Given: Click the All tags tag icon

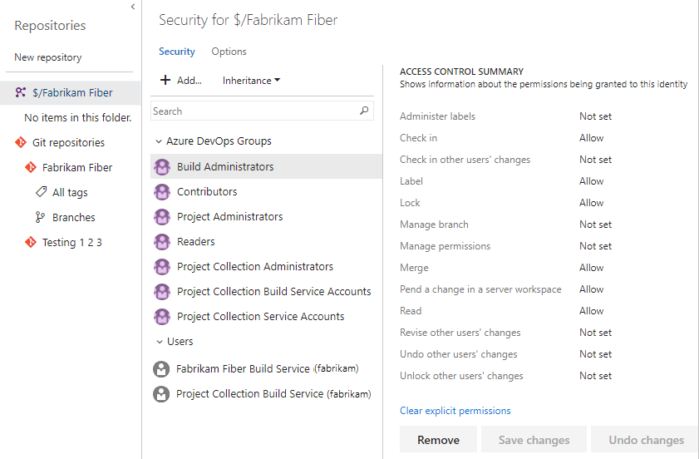Looking at the screenshot, I should click(x=41, y=192).
